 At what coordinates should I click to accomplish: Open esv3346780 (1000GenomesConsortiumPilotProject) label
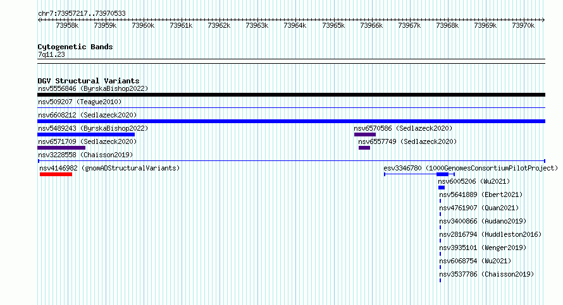(x=471, y=168)
